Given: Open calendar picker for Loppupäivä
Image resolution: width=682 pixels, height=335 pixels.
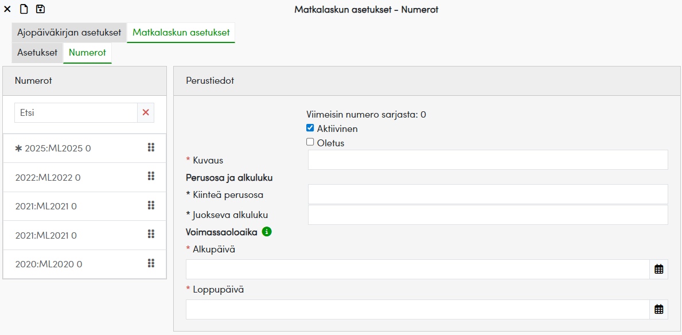Looking at the screenshot, I should 658,309.
